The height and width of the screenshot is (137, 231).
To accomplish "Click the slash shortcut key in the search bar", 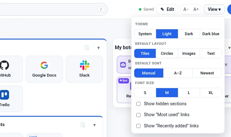I will click(x=101, y=9).
